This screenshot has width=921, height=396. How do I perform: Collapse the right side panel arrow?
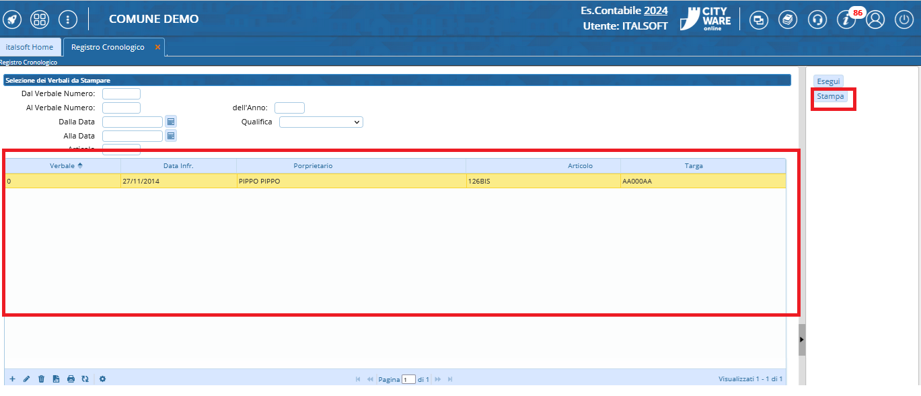[x=801, y=340]
